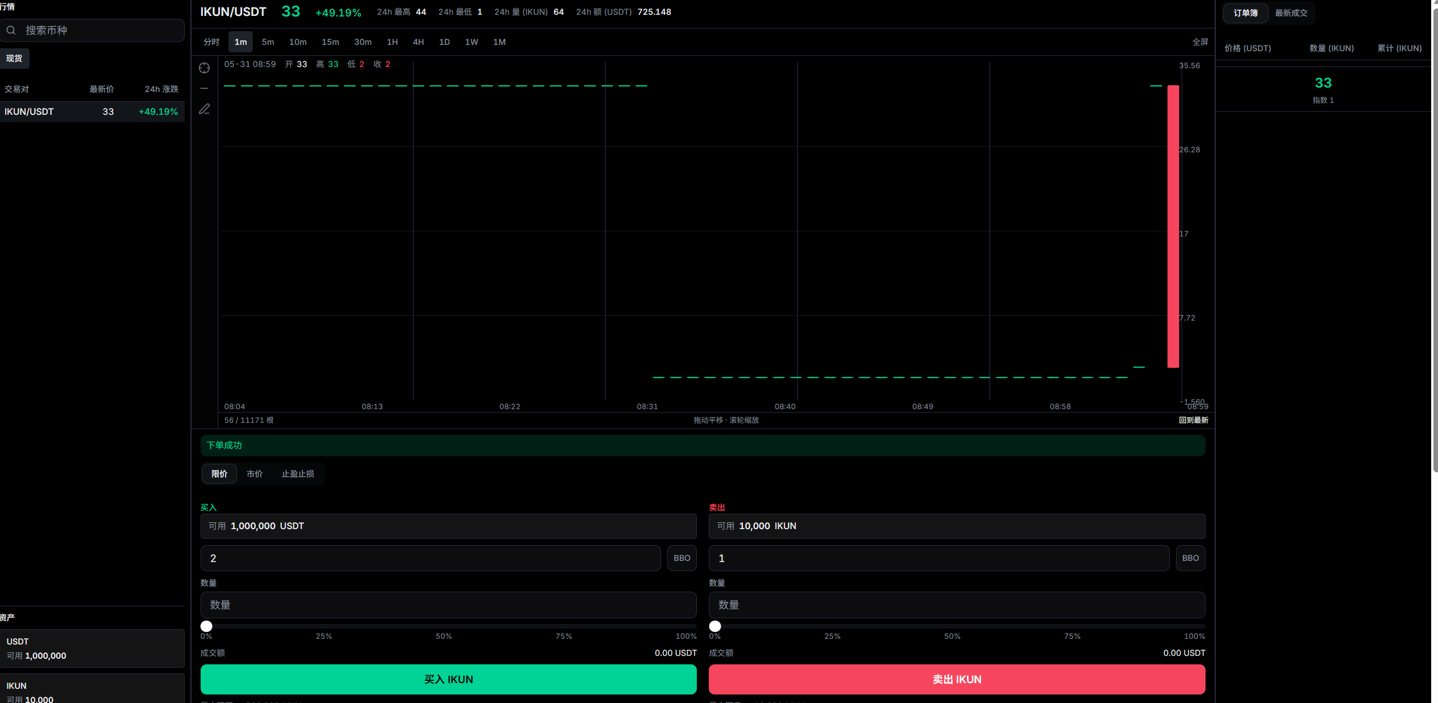Click the search magnifier icon
Viewport: 1438px width, 703px height.
[11, 30]
